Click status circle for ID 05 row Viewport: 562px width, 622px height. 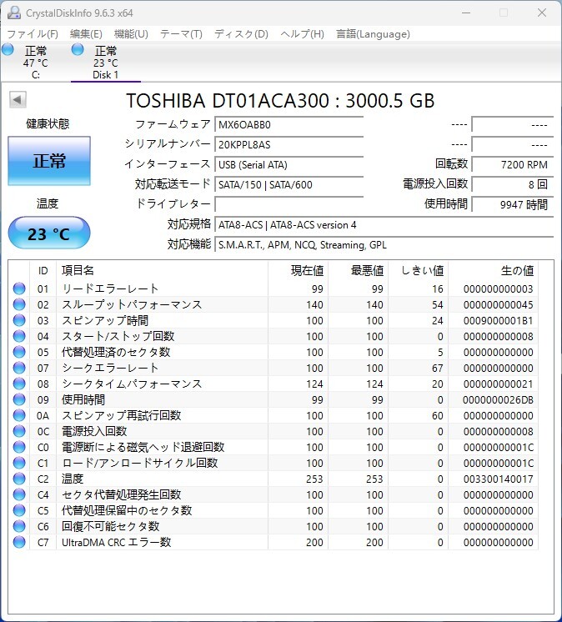(x=19, y=352)
